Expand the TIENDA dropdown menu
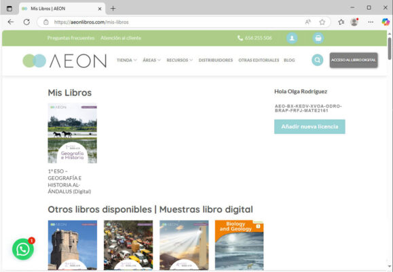 (126, 61)
